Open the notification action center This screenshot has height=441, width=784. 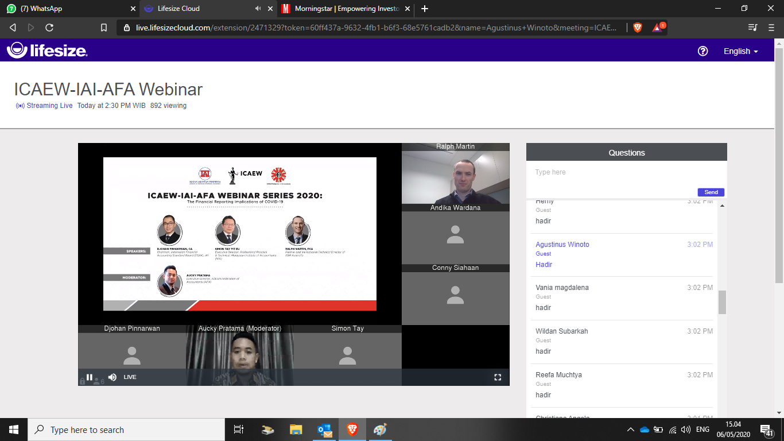(x=767, y=430)
